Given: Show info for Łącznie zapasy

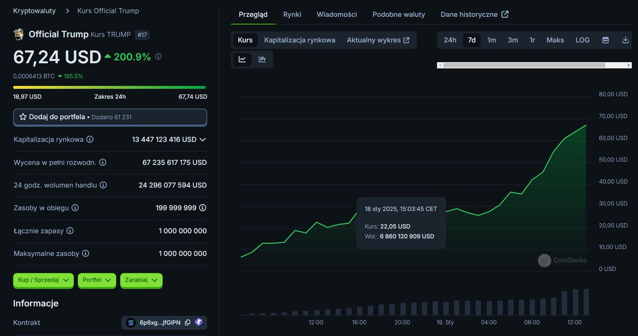Looking at the screenshot, I should (x=70, y=231).
